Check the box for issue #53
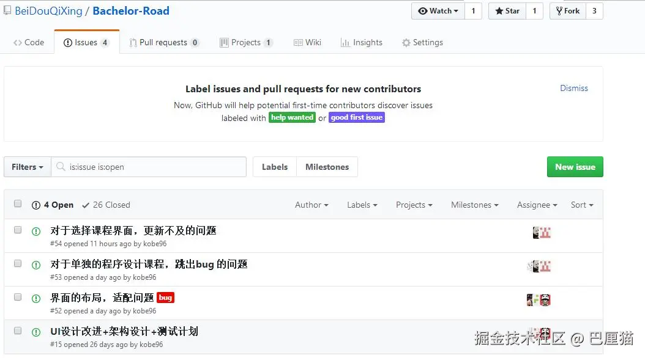 coord(18,263)
